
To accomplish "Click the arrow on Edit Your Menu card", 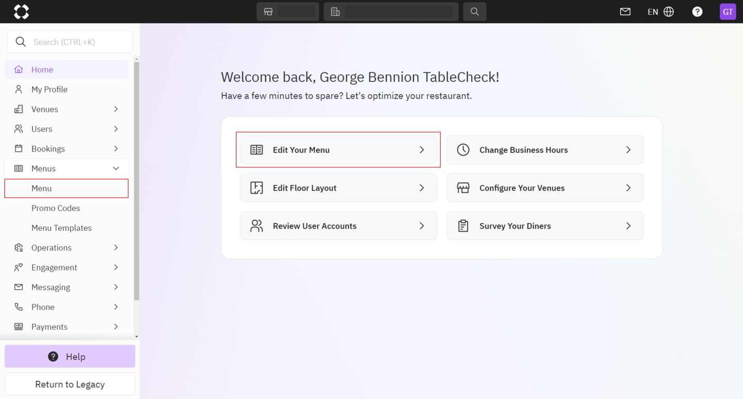I will click(422, 150).
